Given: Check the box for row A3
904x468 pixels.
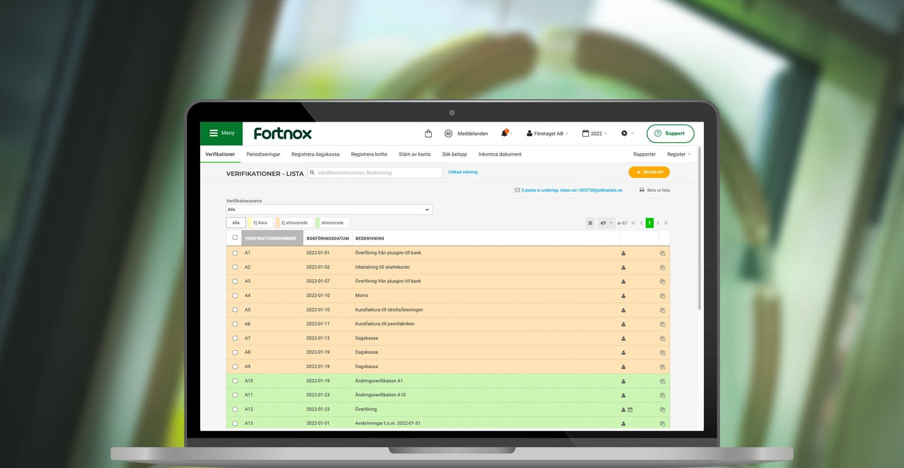Looking at the screenshot, I should (x=235, y=282).
